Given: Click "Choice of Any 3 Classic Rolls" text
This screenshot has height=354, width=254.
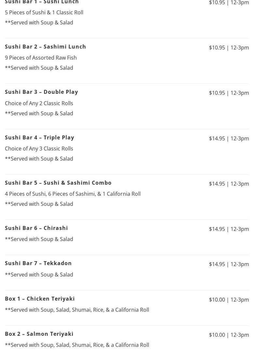Looking at the screenshot, I should coord(39,149).
